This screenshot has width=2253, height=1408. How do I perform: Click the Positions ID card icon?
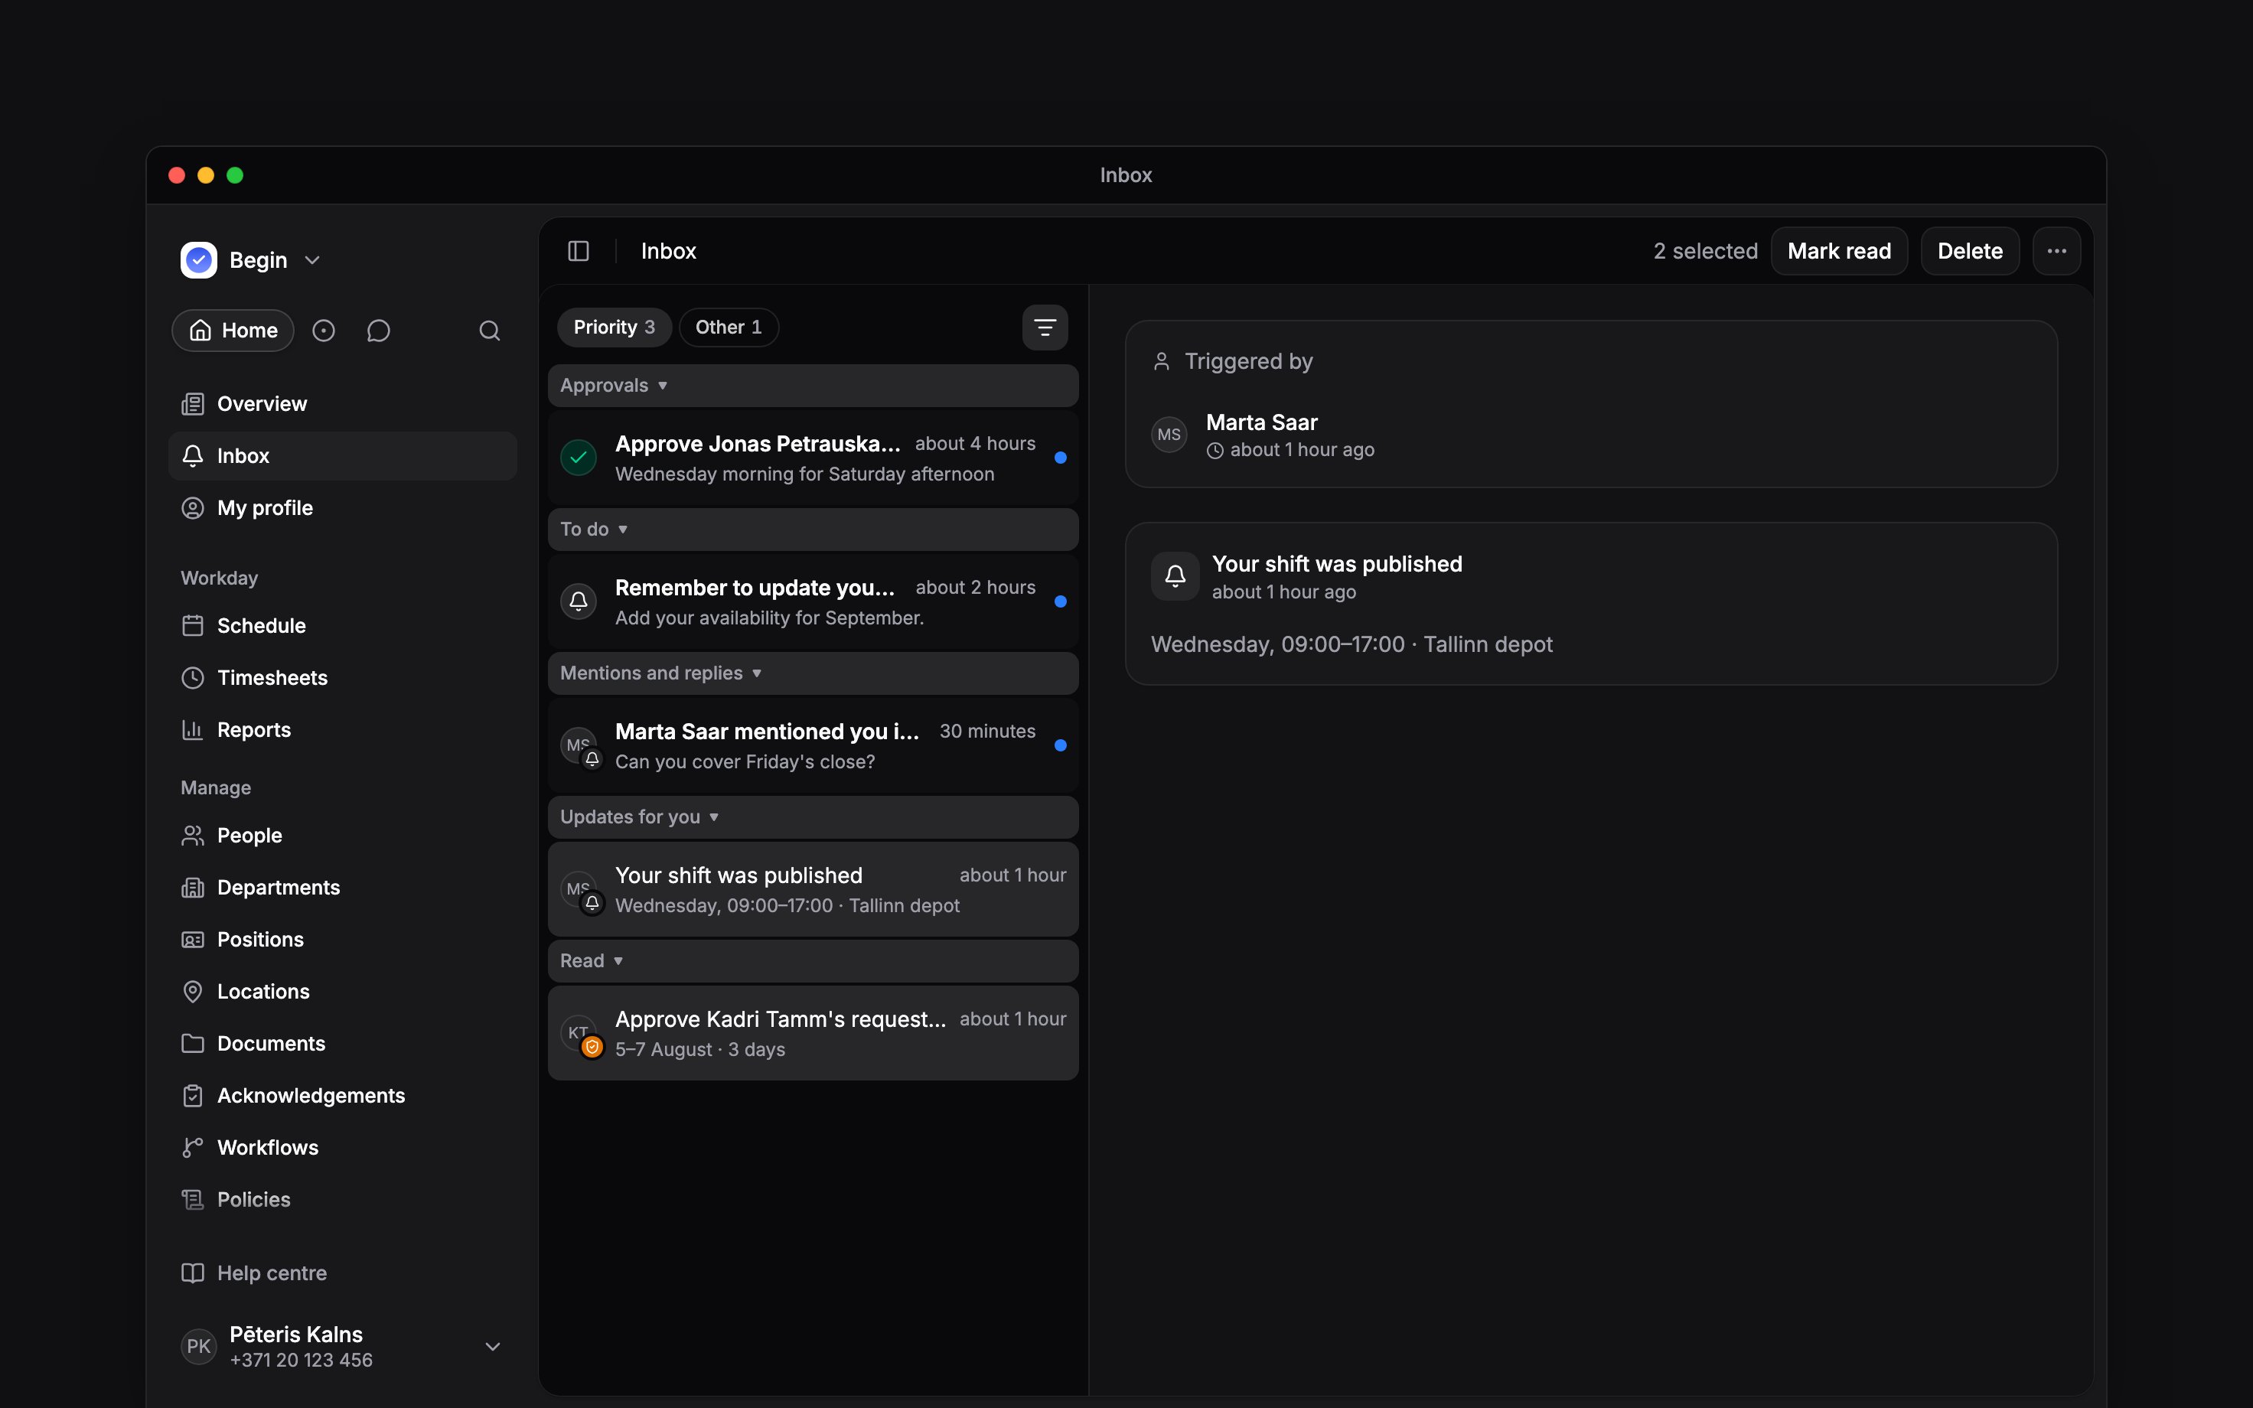[x=193, y=940]
